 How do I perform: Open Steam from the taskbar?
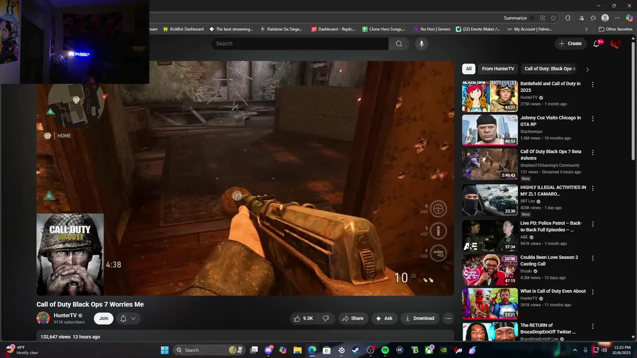[x=355, y=350]
